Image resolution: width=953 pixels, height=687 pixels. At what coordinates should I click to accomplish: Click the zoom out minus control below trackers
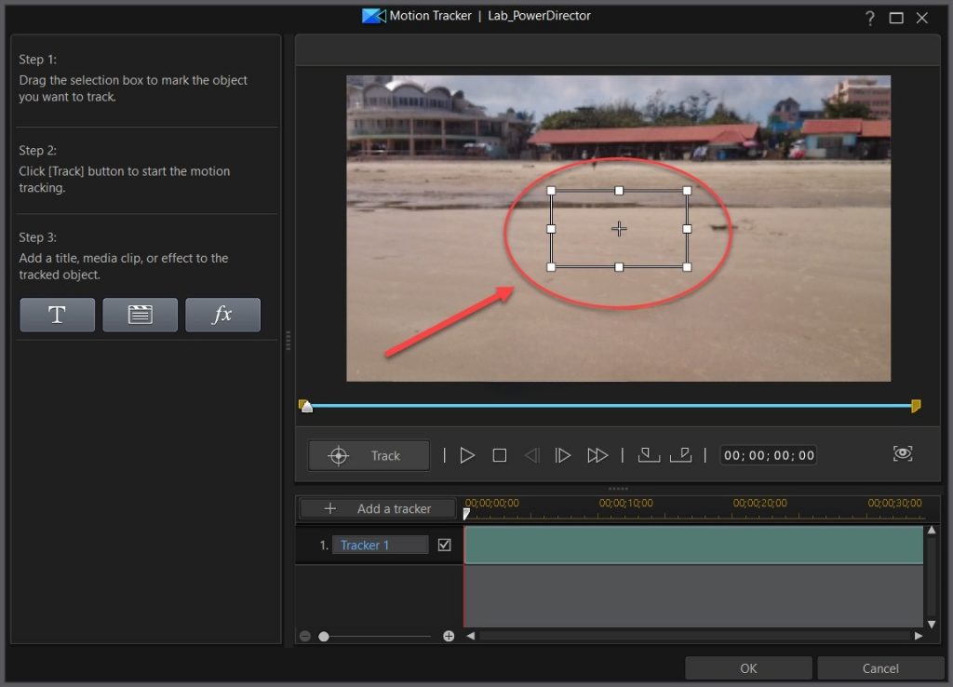coord(305,636)
